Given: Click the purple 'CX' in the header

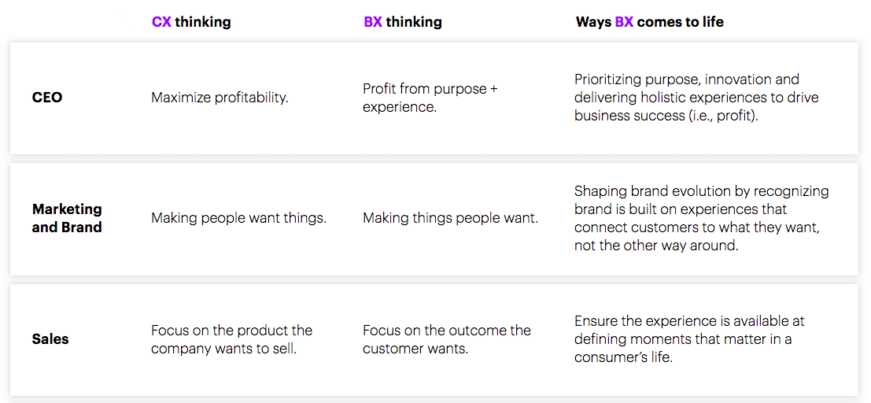Looking at the screenshot, I should pyautogui.click(x=161, y=22).
